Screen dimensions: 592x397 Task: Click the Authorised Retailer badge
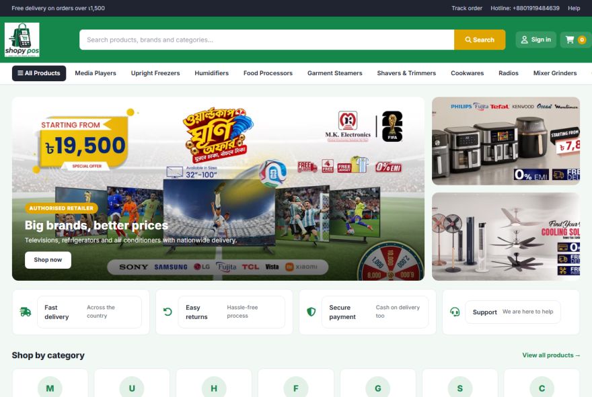(61, 208)
